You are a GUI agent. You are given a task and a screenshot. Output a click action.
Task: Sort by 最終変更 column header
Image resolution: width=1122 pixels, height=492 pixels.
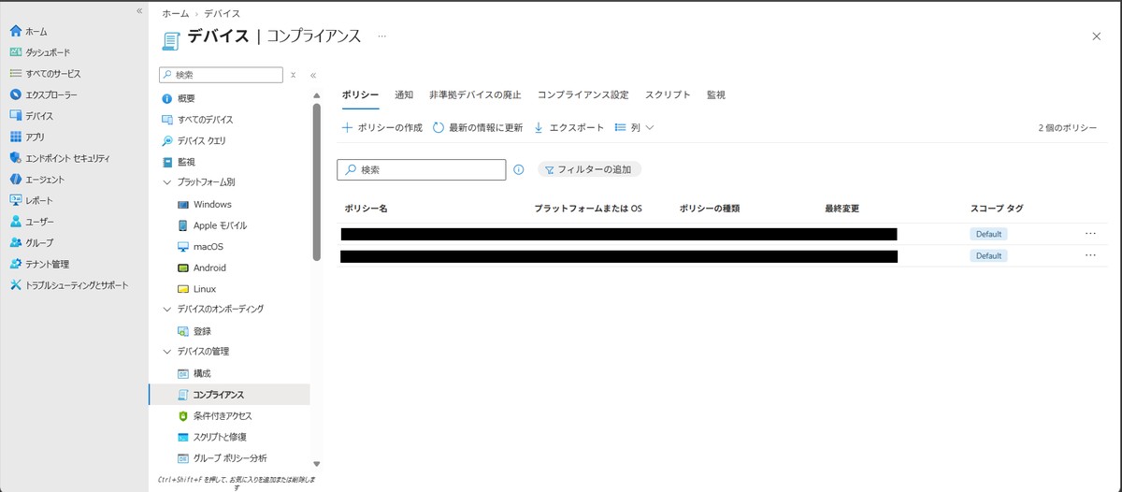point(841,208)
